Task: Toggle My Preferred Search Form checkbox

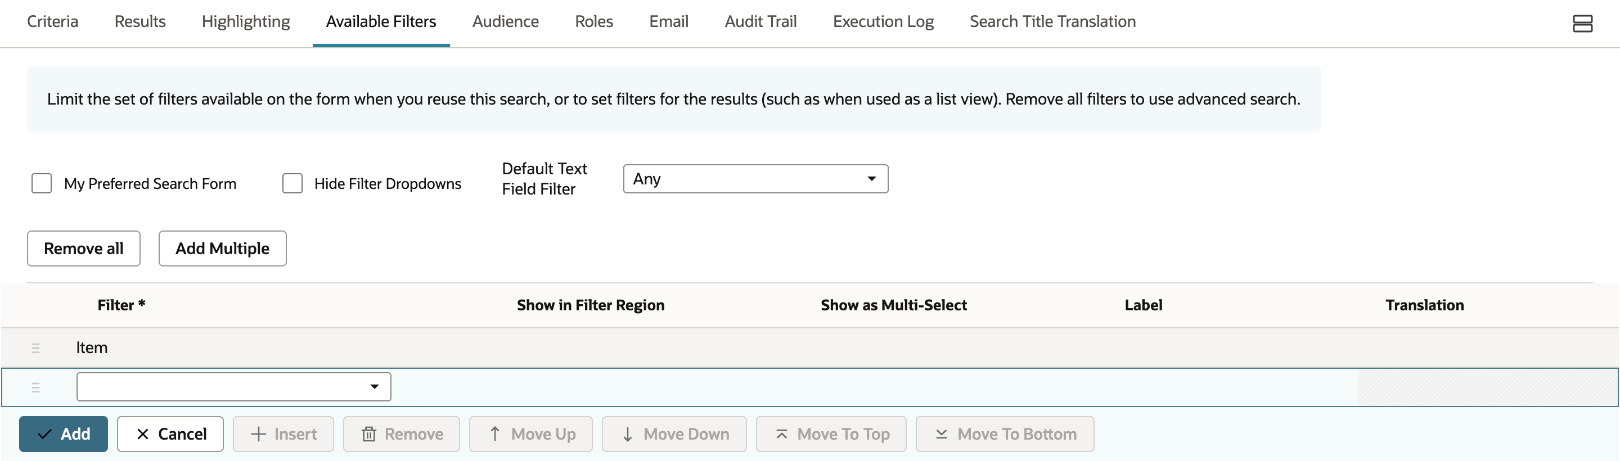Action: click(x=42, y=184)
